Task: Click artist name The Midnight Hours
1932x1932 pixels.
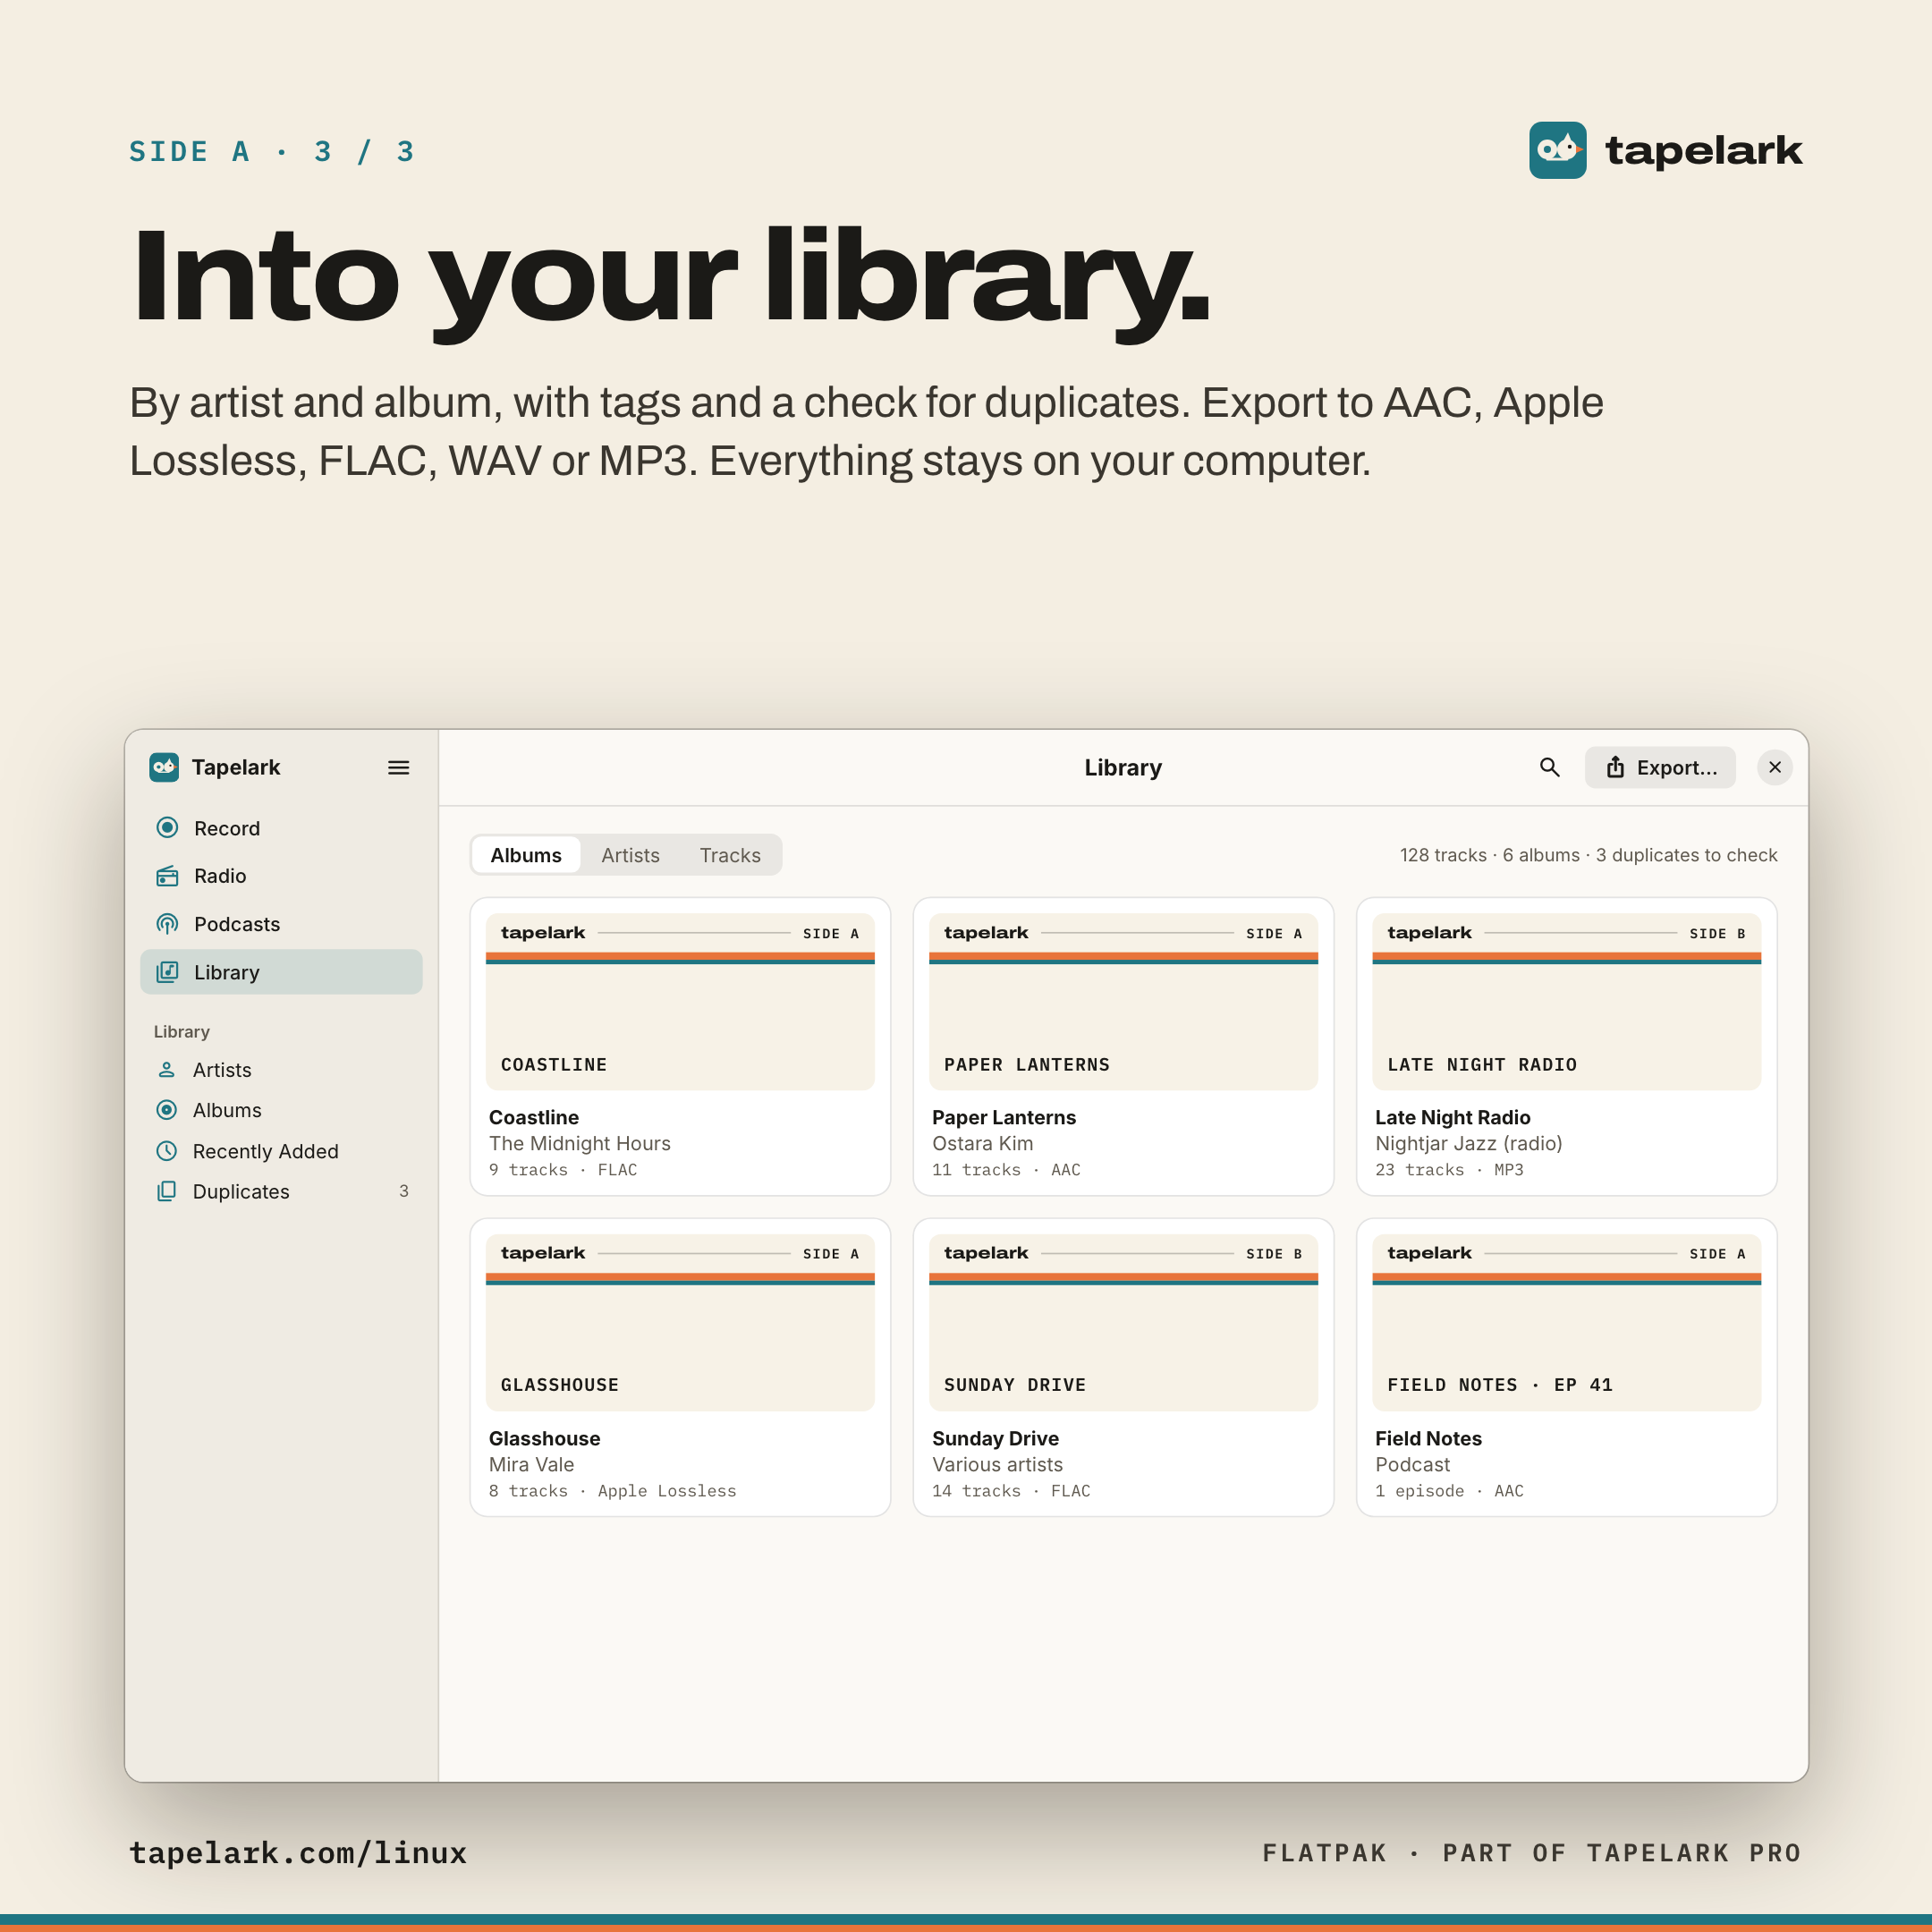Action: [580, 1143]
